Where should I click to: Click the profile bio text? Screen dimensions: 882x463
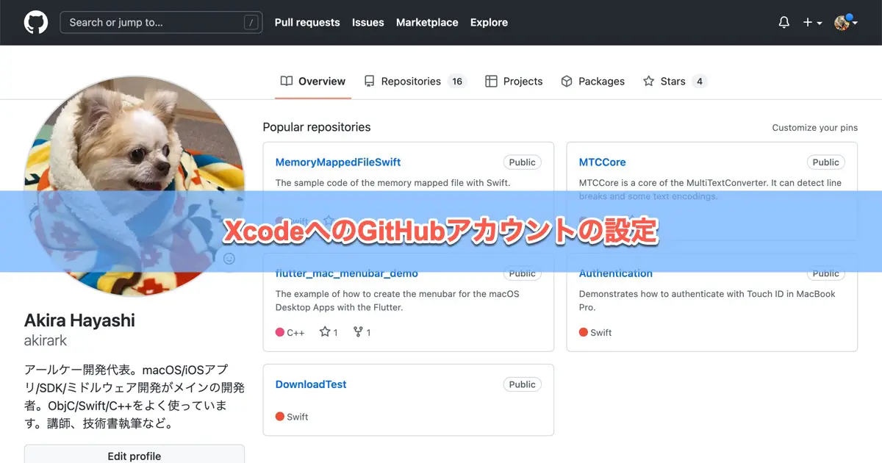tap(135, 396)
